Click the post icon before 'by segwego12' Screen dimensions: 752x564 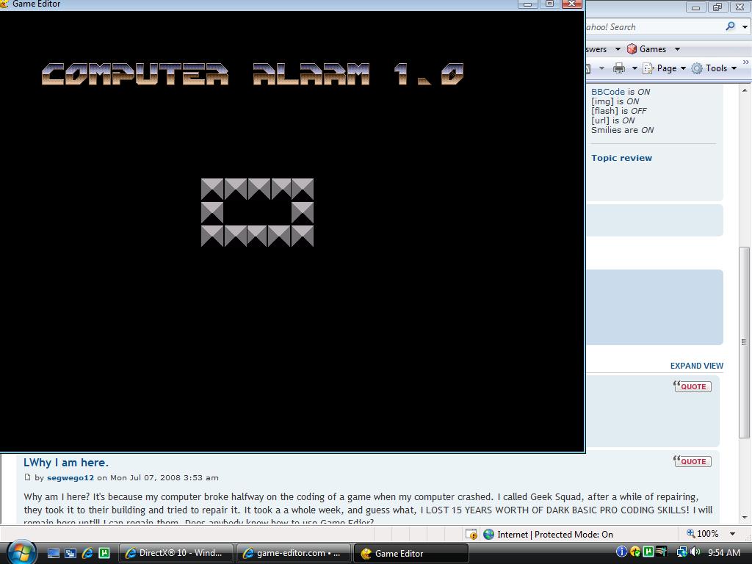tap(27, 477)
